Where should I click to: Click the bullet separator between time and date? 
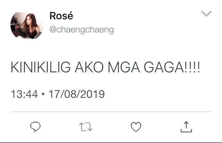(43, 94)
